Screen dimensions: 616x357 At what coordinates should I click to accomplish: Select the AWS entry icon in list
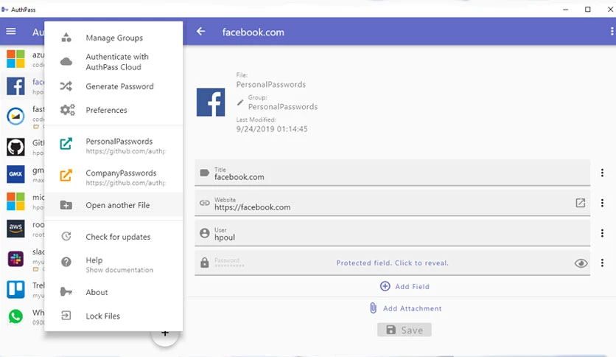pos(15,229)
